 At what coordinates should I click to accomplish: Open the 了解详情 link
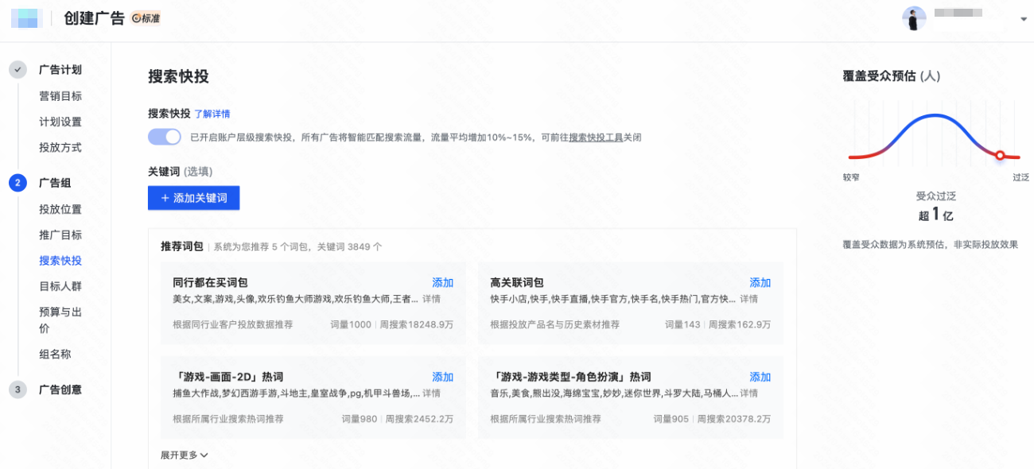(x=213, y=114)
